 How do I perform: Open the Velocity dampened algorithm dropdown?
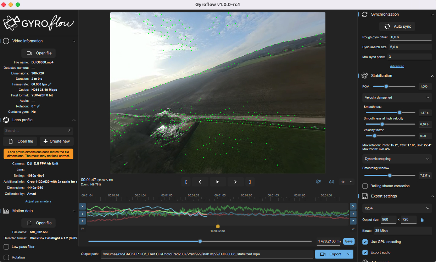coord(397,97)
